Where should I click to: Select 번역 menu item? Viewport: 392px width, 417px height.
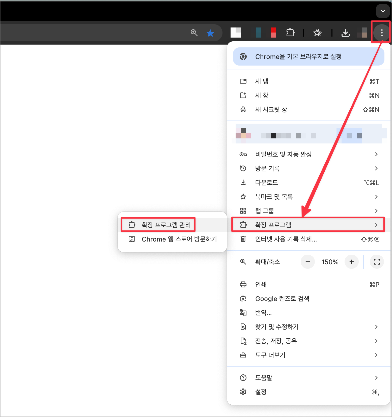[x=309, y=313]
